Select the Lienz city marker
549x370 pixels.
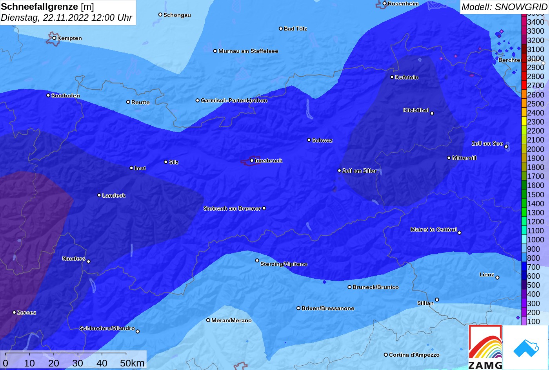click(x=497, y=278)
